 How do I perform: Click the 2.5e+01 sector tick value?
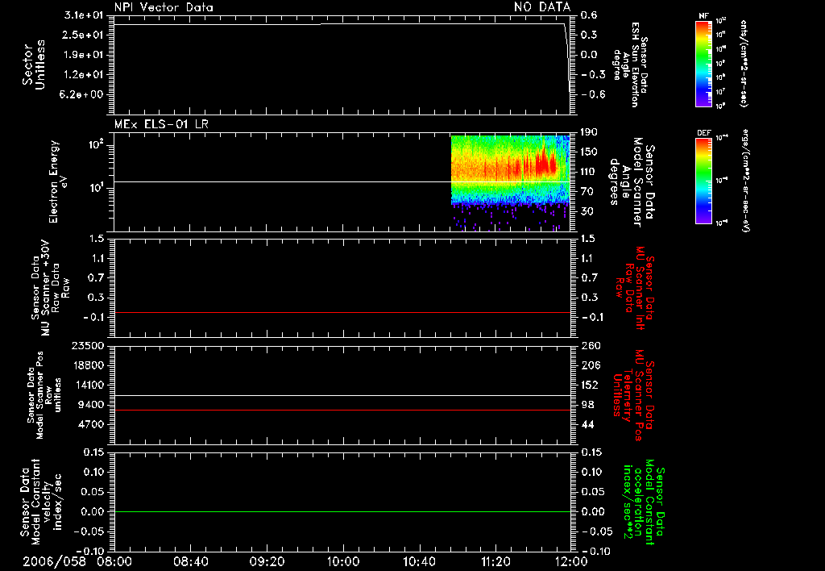coord(83,35)
